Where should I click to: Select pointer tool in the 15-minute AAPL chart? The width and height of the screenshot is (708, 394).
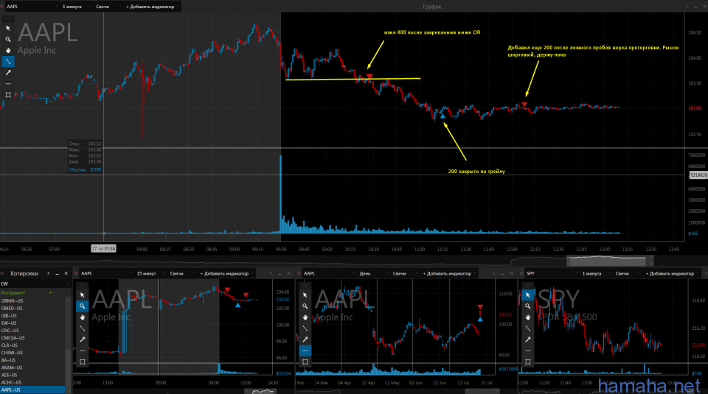tap(82, 295)
